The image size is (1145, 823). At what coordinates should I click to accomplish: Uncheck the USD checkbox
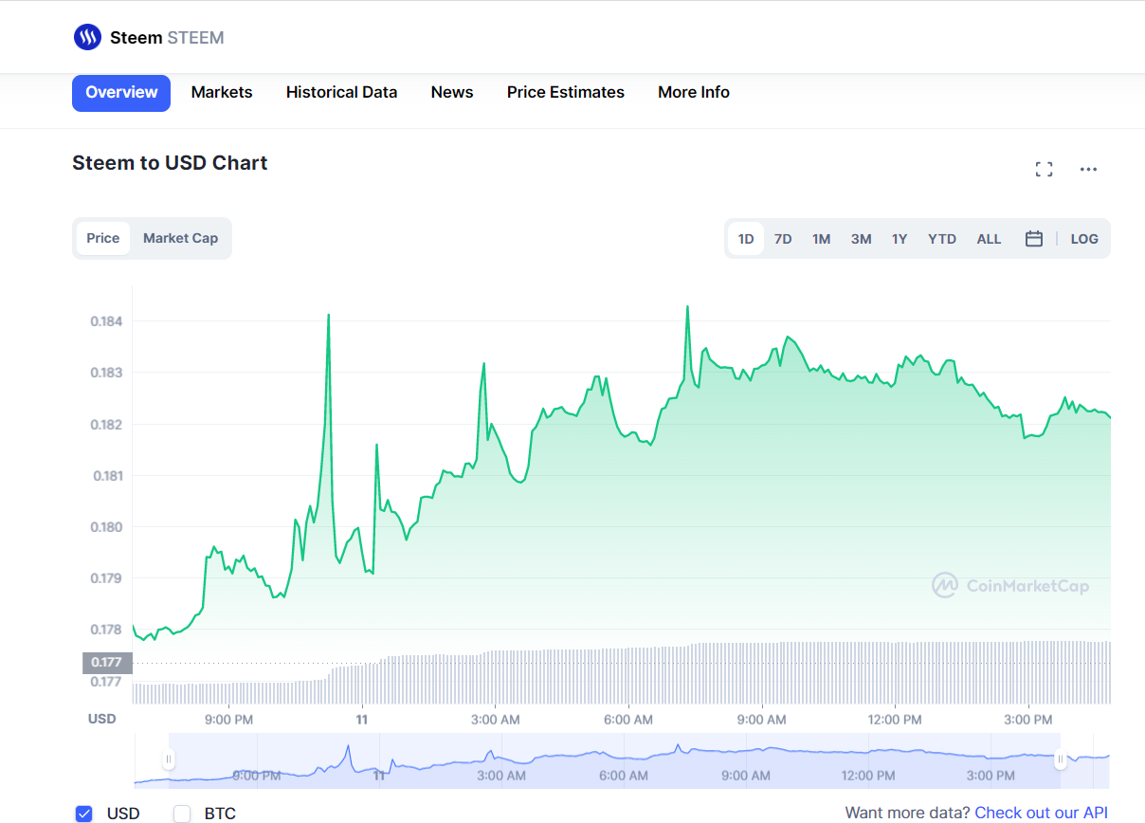tap(84, 814)
